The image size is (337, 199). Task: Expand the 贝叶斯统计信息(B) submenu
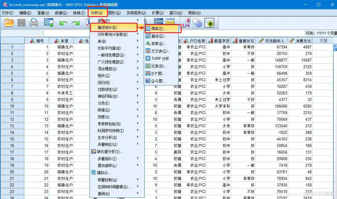coord(117,34)
